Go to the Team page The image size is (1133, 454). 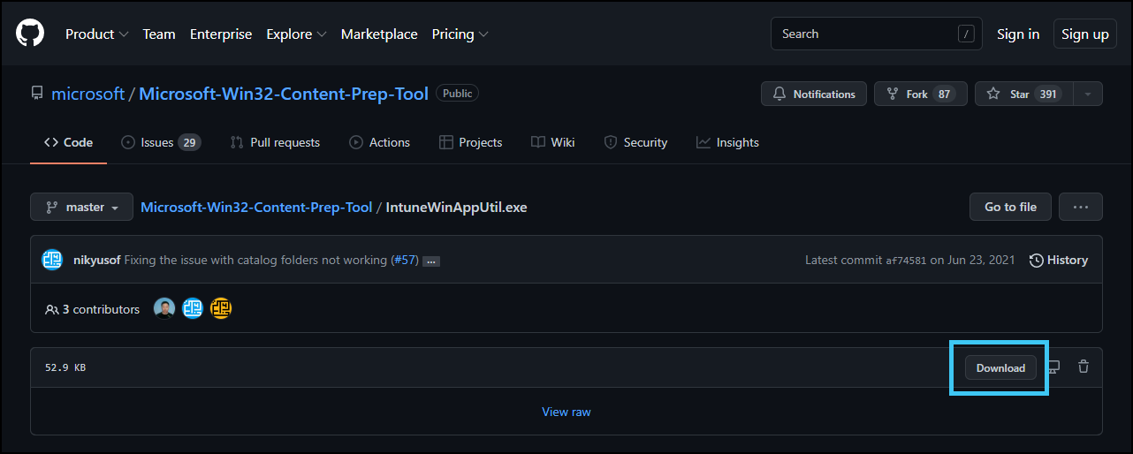pyautogui.click(x=159, y=34)
